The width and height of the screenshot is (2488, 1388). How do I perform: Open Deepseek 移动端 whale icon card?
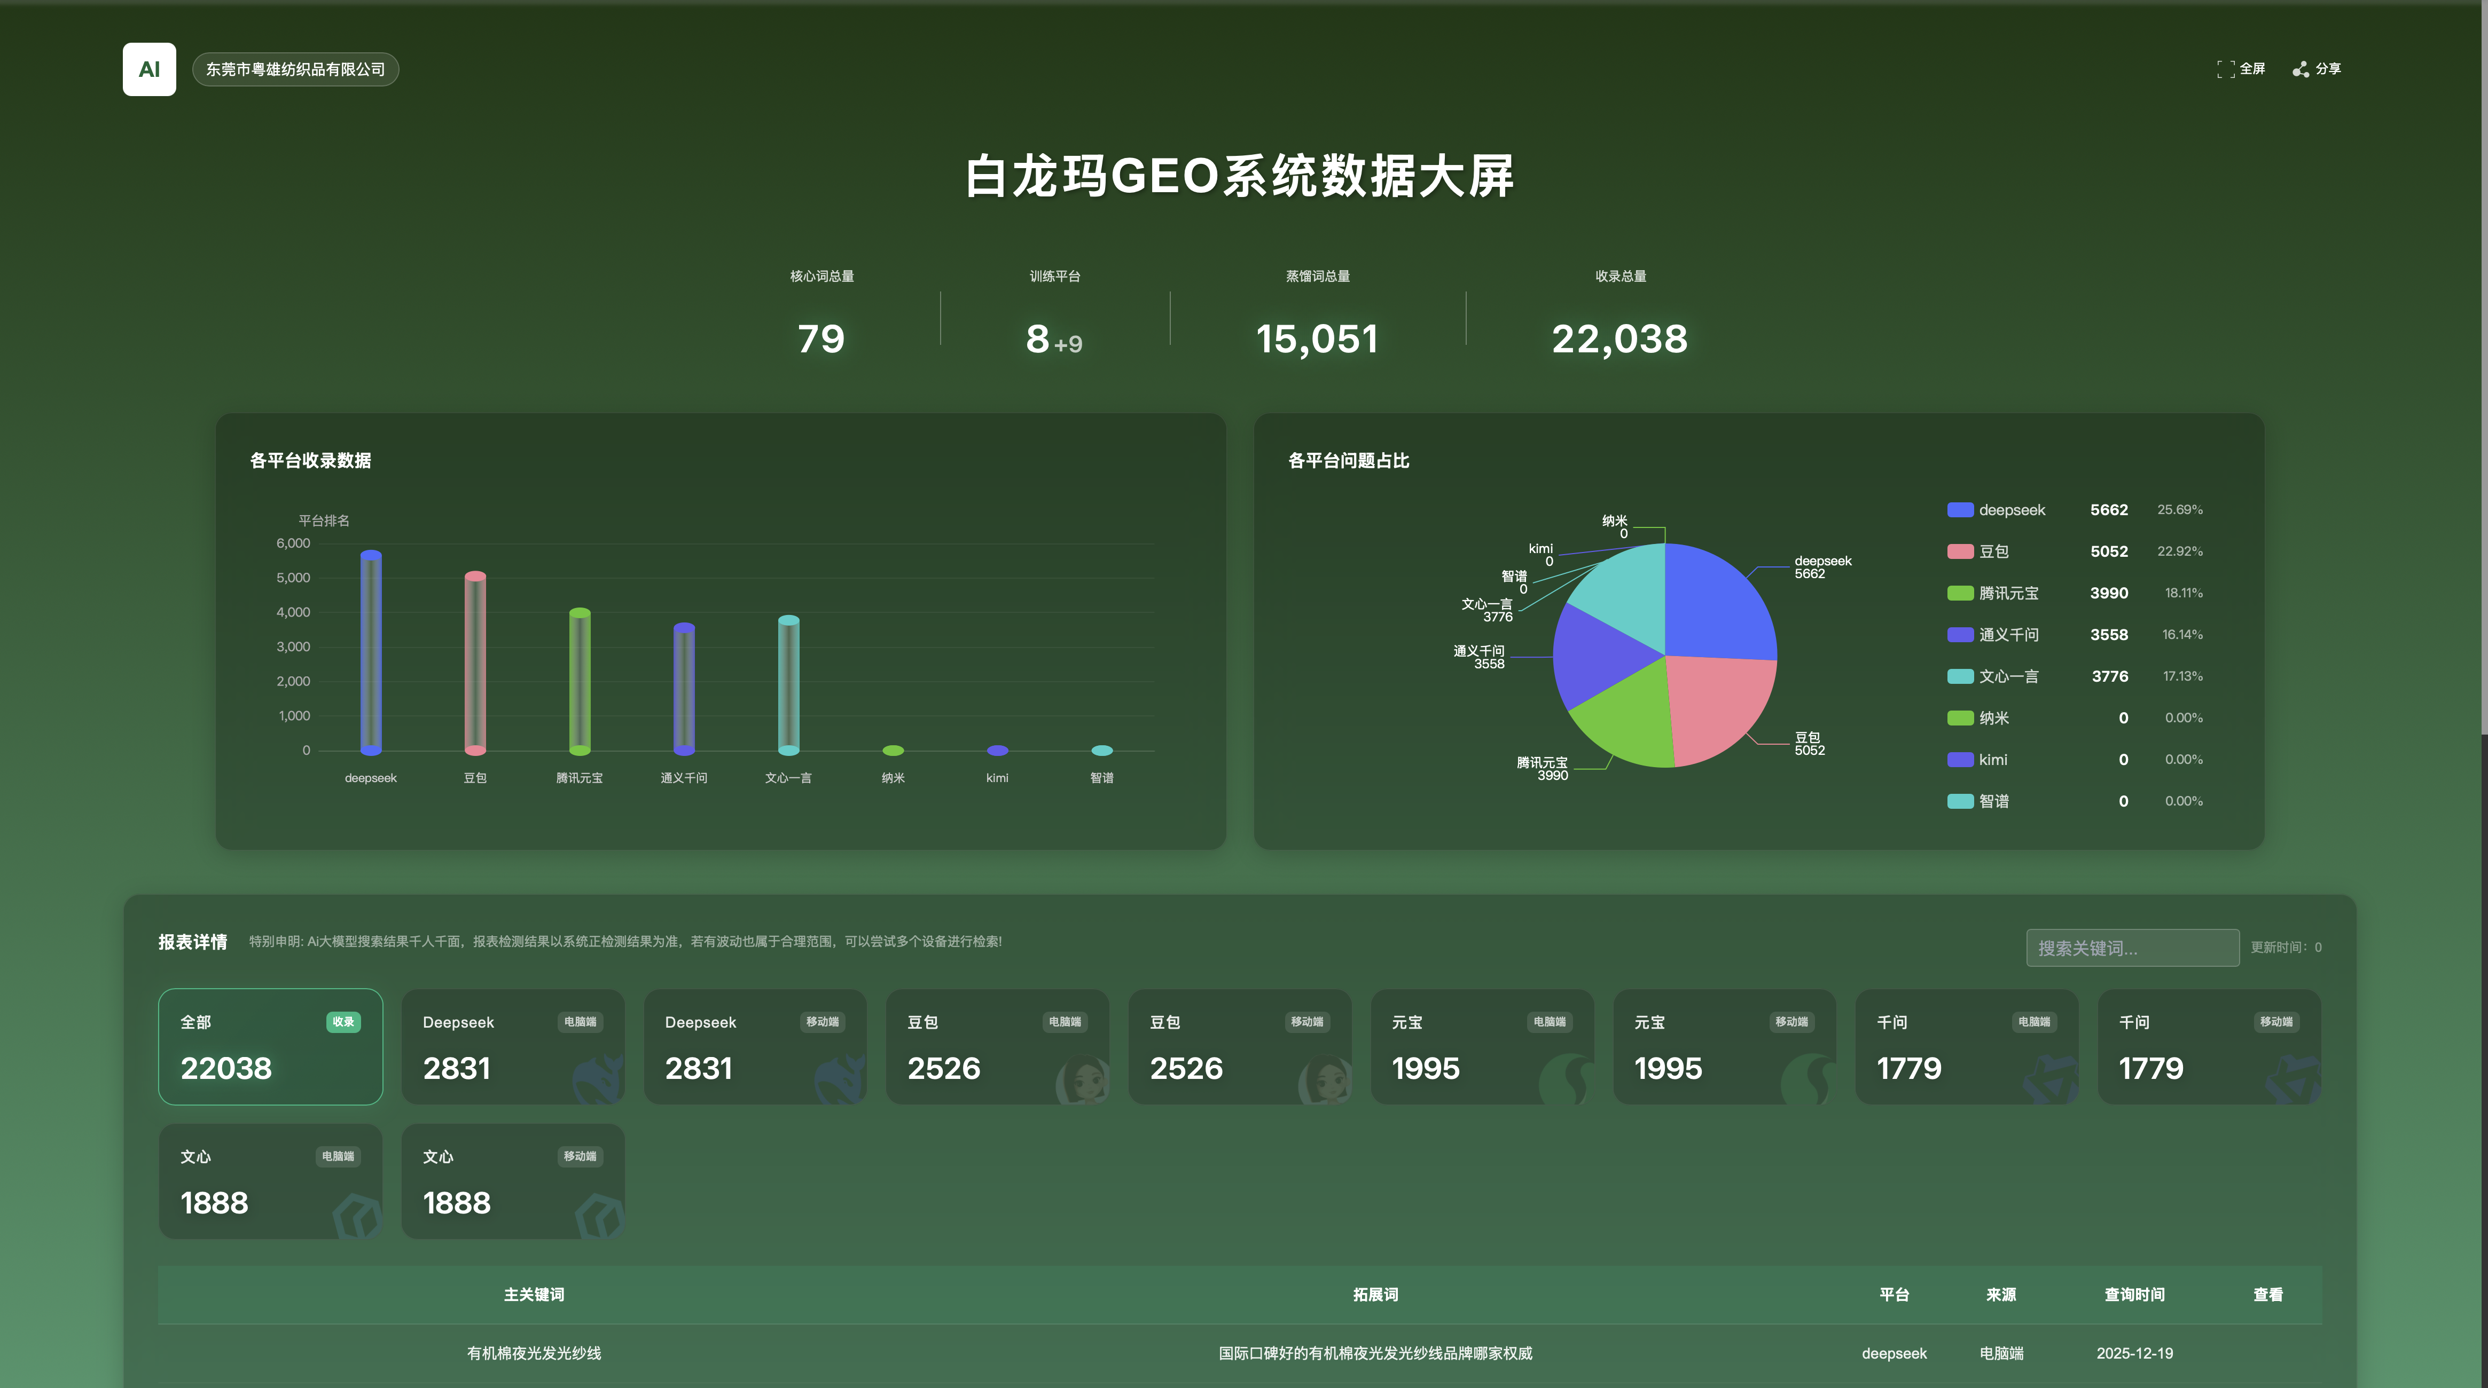(x=755, y=1046)
